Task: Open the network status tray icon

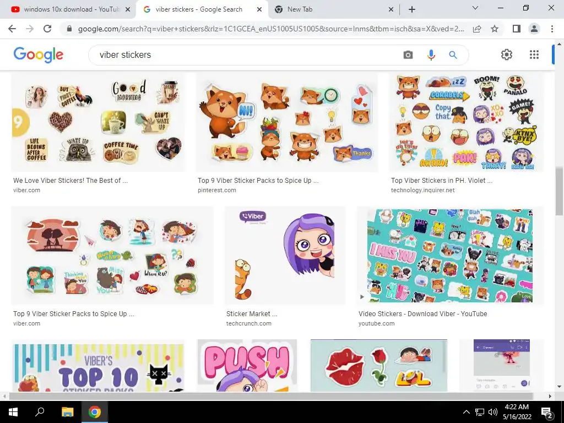Action: (x=480, y=412)
